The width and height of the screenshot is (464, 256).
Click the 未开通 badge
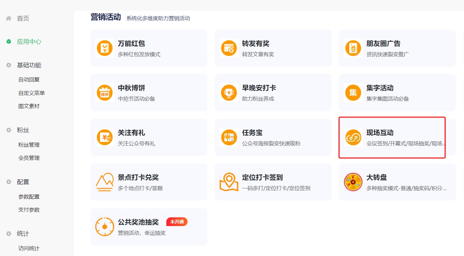(x=177, y=222)
